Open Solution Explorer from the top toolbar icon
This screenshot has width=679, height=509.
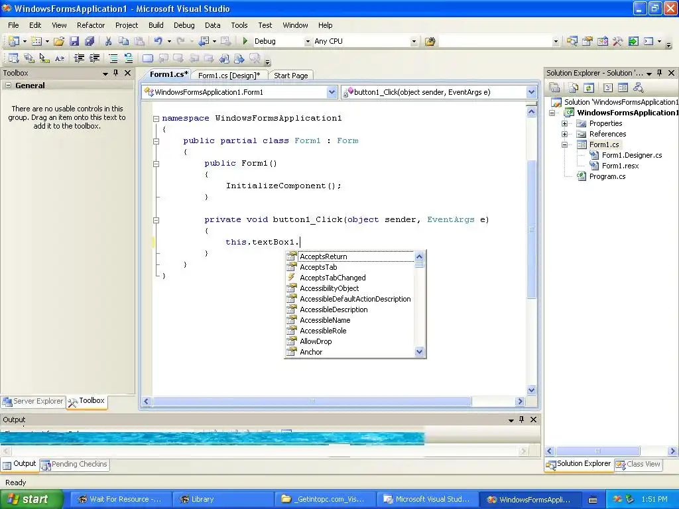[x=572, y=41]
